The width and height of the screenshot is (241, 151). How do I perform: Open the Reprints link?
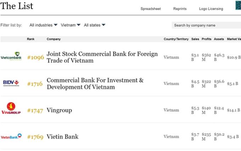(180, 9)
